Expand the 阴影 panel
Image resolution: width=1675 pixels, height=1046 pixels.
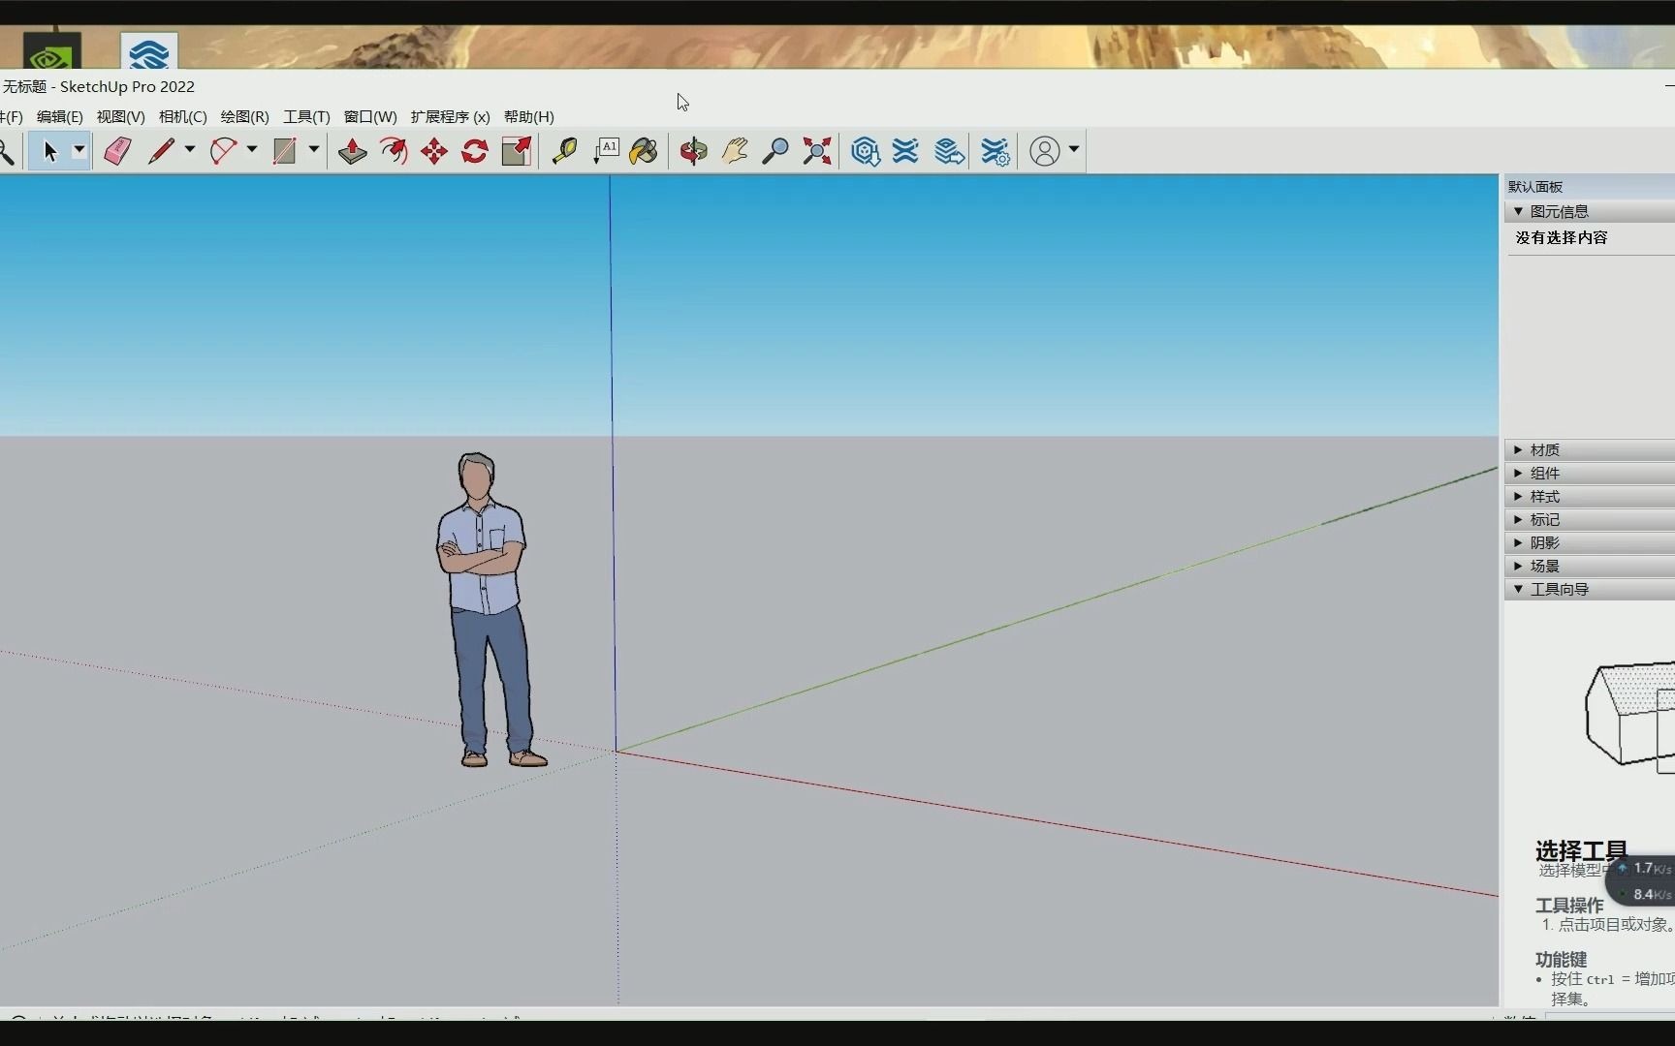point(1545,542)
